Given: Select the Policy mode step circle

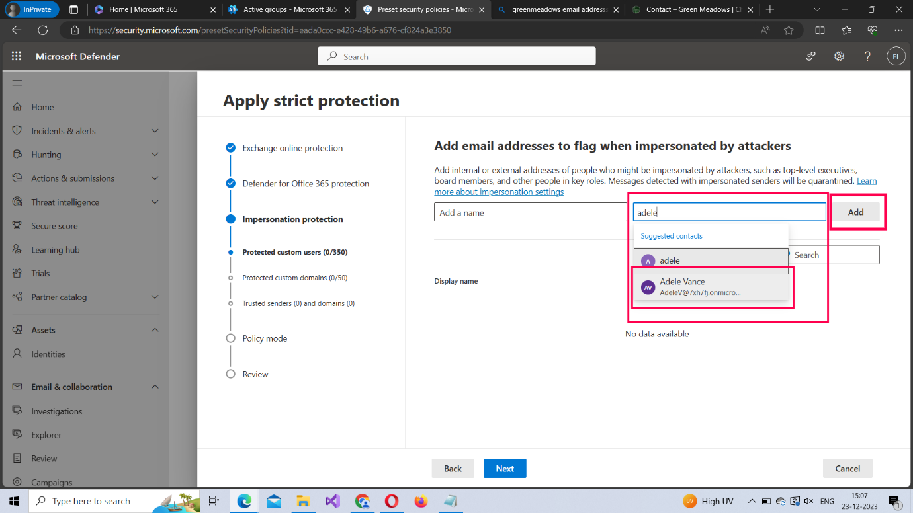Looking at the screenshot, I should coord(231,338).
